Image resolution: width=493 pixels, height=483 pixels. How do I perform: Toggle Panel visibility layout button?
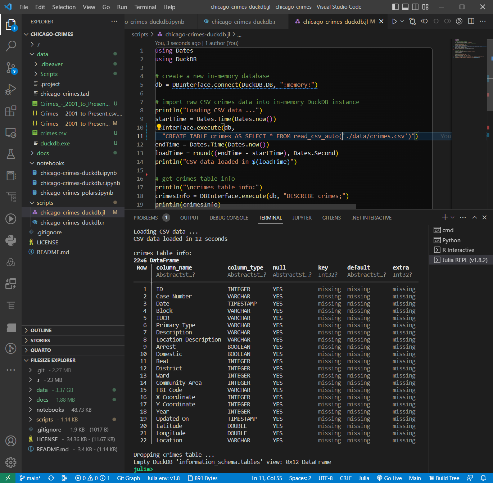tap(405, 7)
